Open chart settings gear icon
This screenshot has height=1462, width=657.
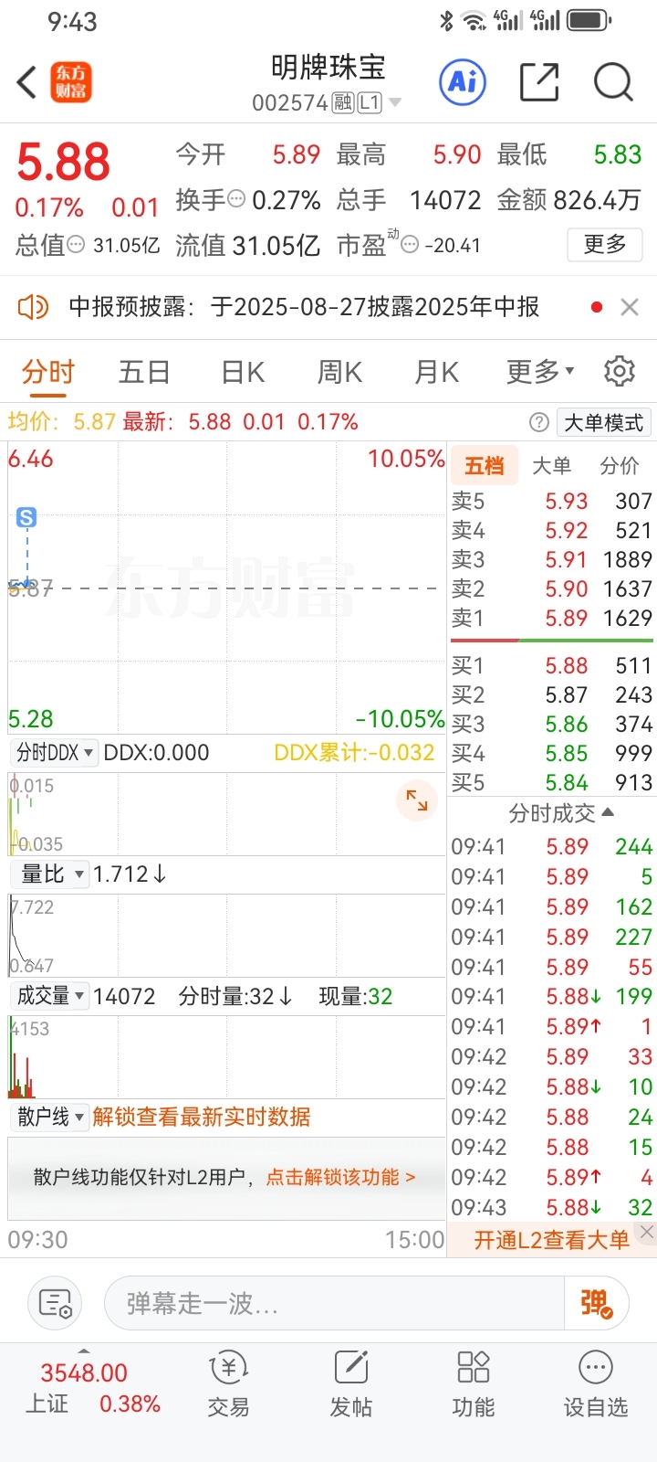click(620, 371)
